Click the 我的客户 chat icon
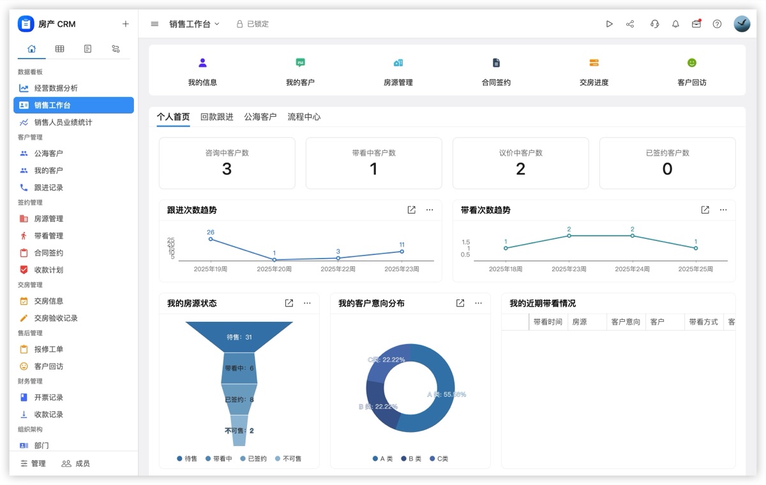Screen dimensions: 766x485 click(300, 62)
